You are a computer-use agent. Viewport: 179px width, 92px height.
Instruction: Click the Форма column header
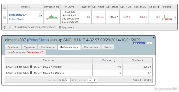(x=167, y=7)
